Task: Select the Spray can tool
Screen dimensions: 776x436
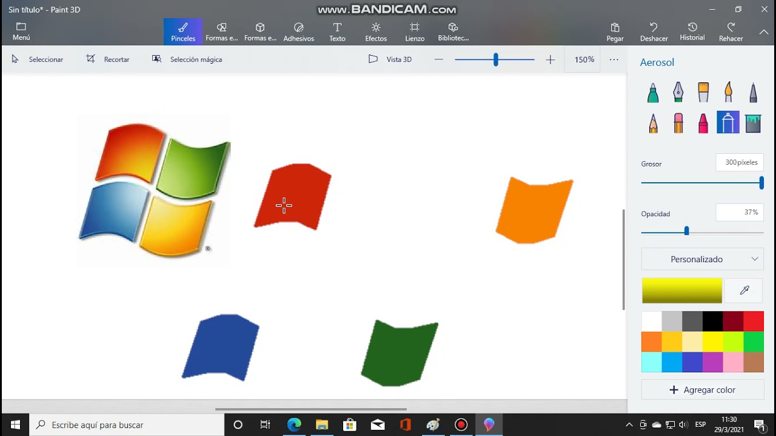Action: [x=728, y=123]
